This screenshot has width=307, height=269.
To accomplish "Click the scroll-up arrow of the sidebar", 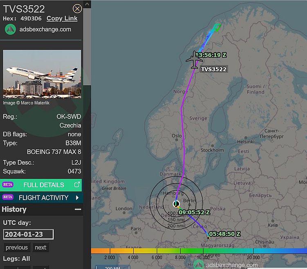I will pos(87,4).
